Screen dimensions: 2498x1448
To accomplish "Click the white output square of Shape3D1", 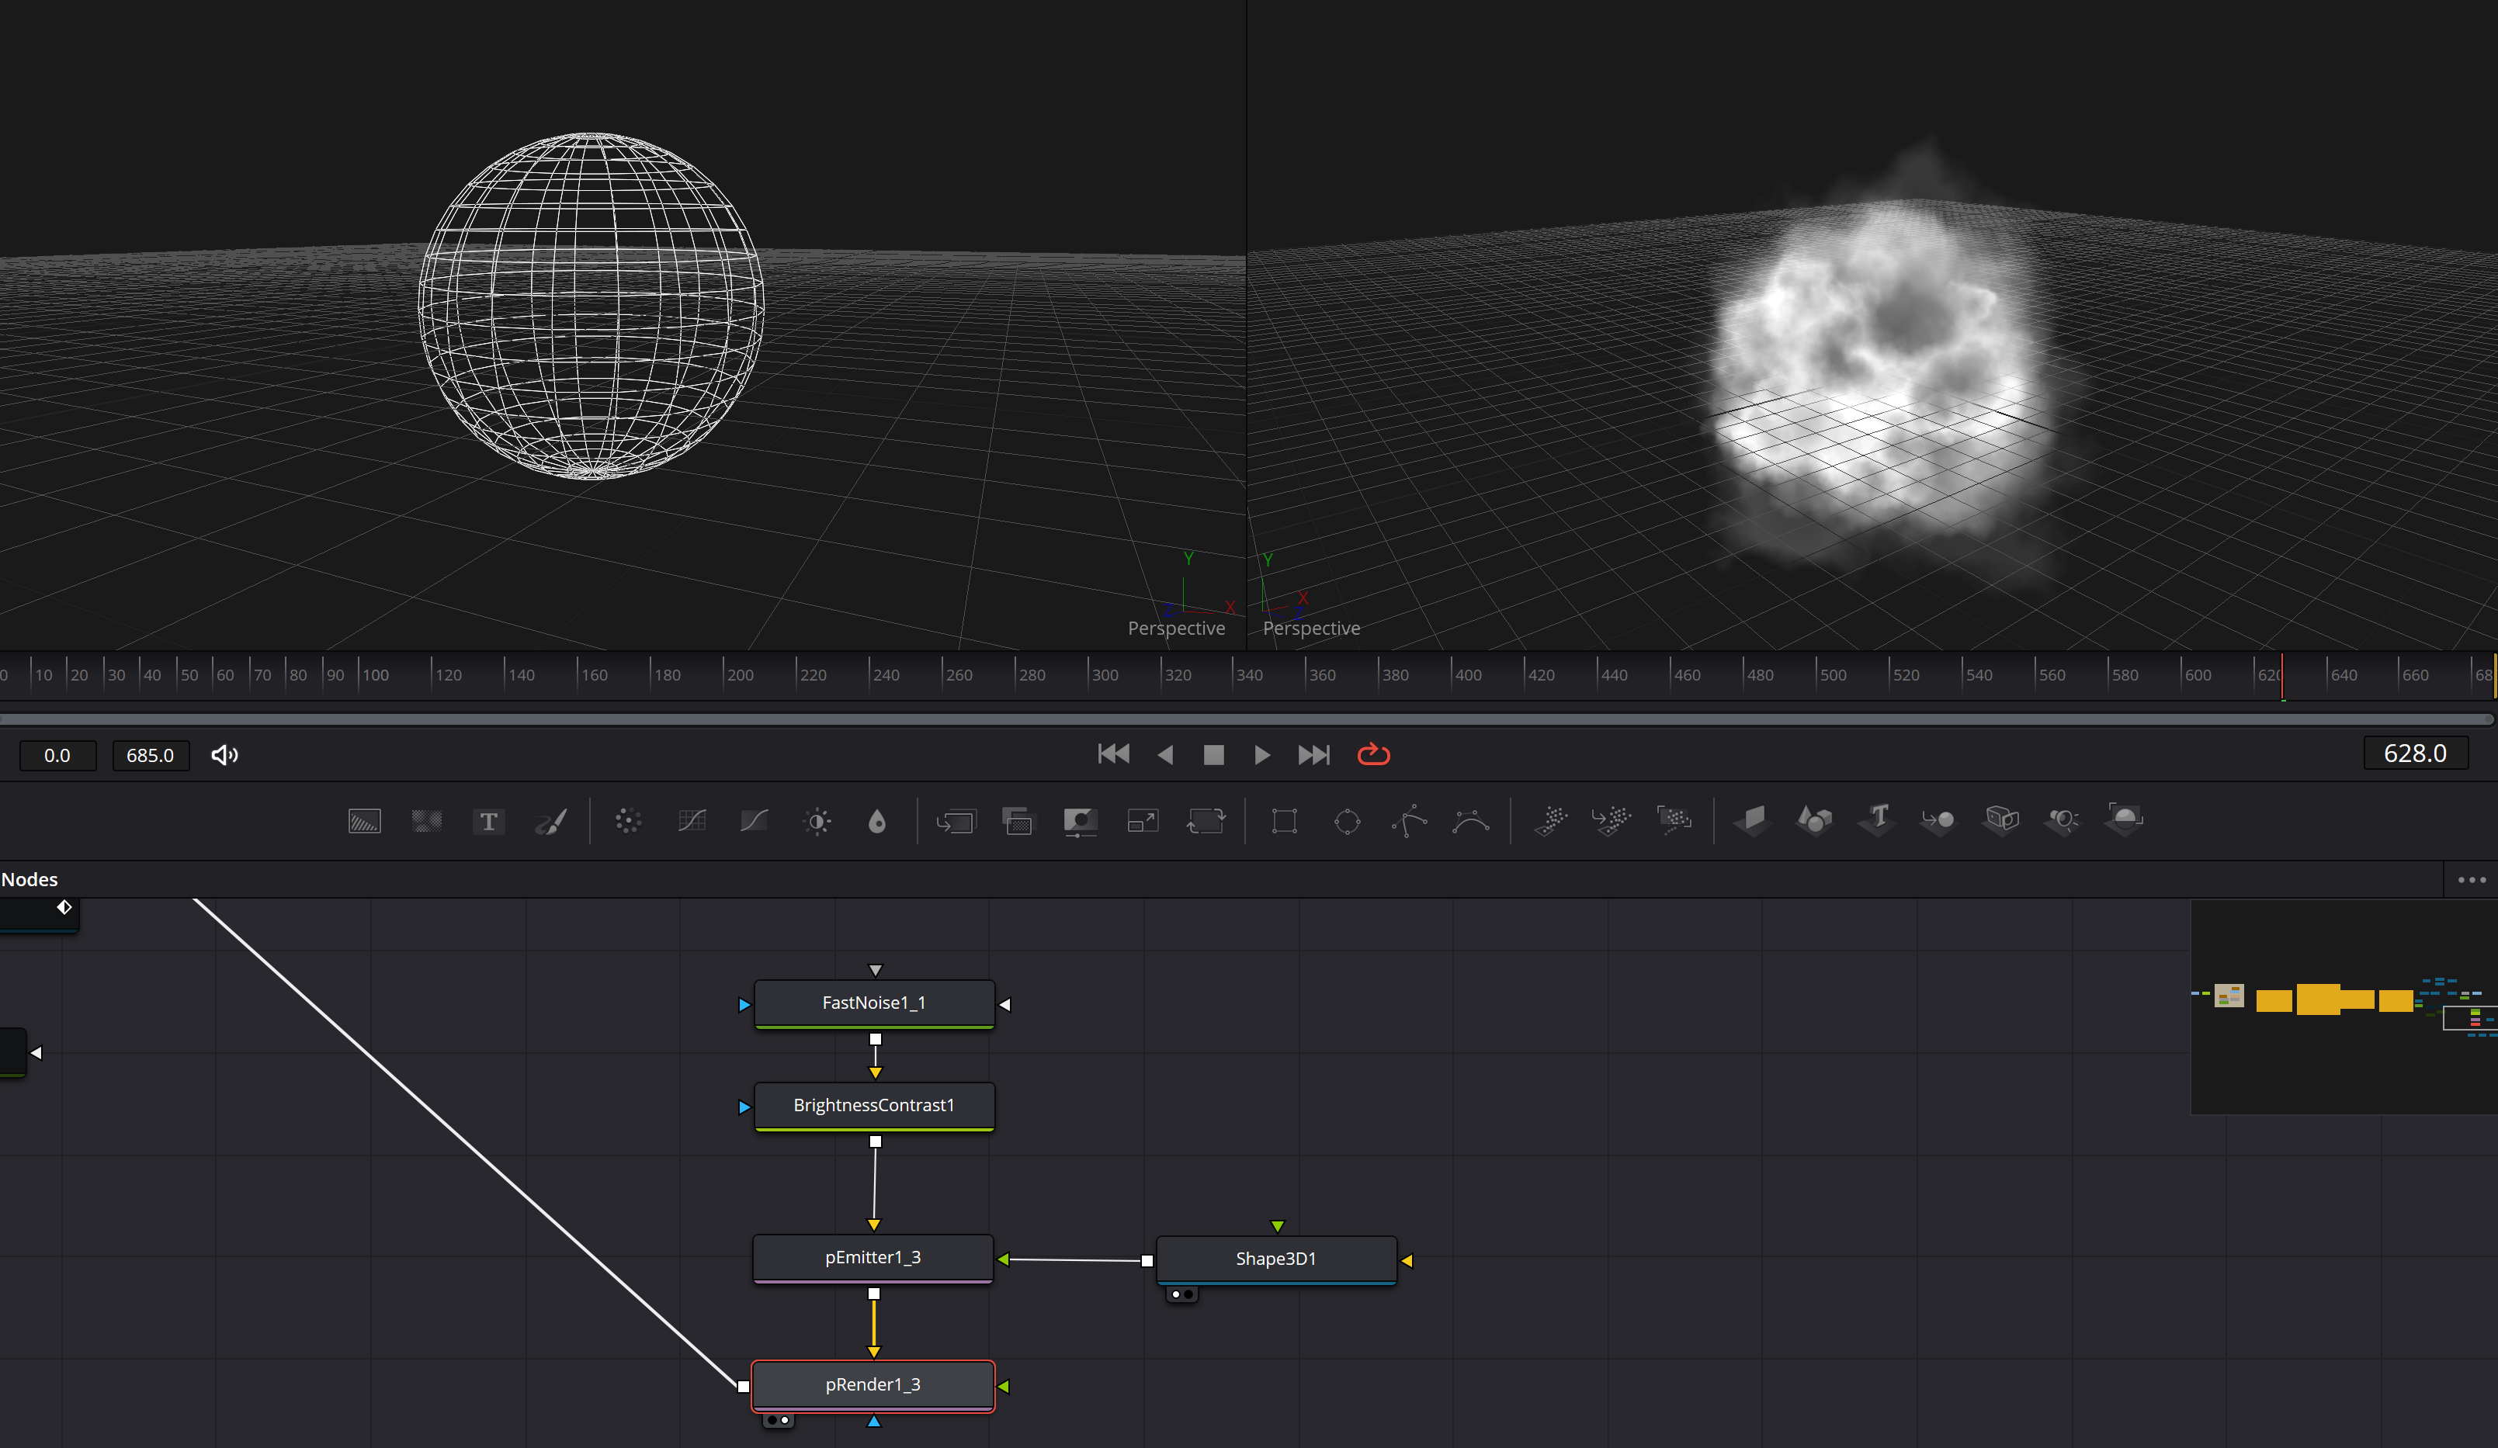I will 1147,1261.
